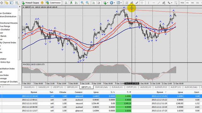Image resolution: width=202 pixels, height=113 pixels.
Task: Click the chart Templates icon
Action: click(x=118, y=3)
